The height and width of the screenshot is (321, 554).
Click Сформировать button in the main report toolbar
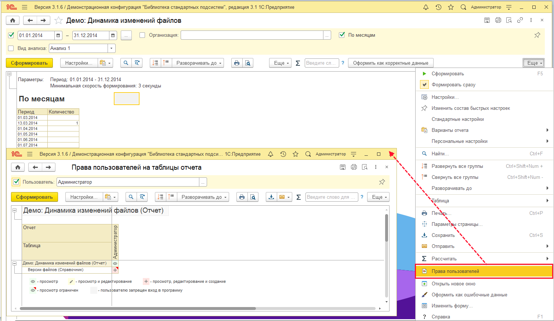[29, 63]
